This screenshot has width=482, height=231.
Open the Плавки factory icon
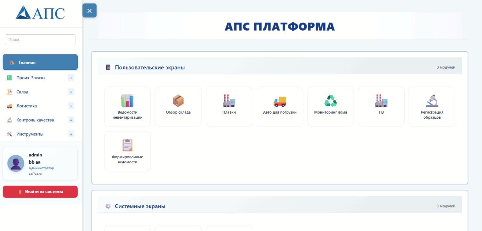pyautogui.click(x=229, y=101)
